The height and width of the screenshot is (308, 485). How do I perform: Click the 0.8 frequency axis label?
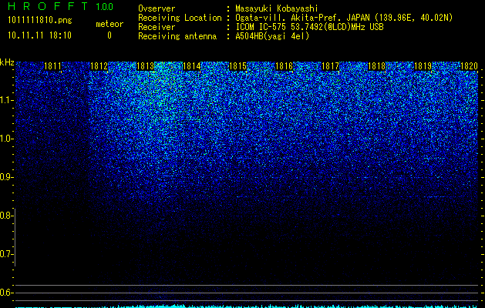7,216
